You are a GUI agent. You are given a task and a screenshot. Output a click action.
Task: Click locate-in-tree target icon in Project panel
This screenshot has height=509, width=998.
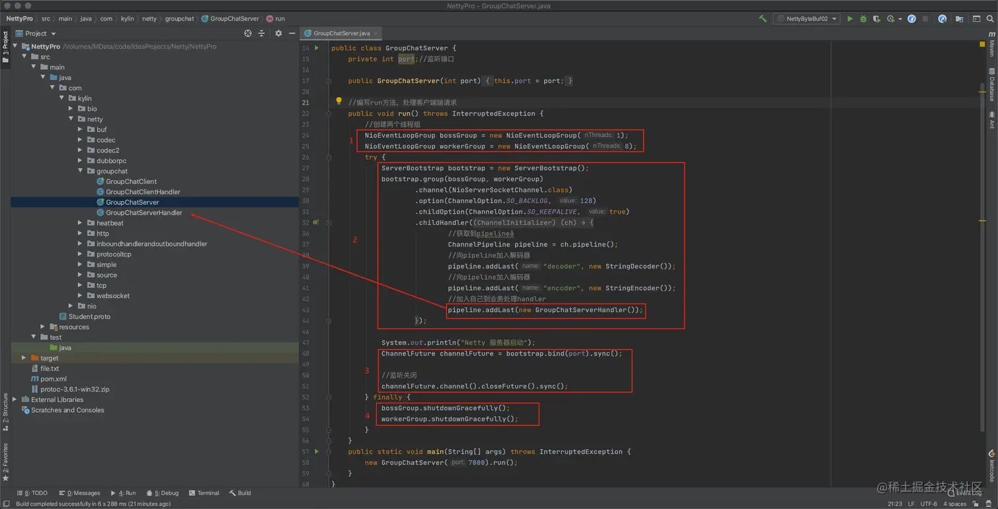click(248, 33)
